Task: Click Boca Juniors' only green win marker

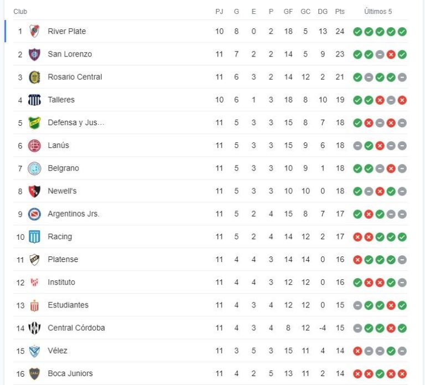Action: coord(380,374)
